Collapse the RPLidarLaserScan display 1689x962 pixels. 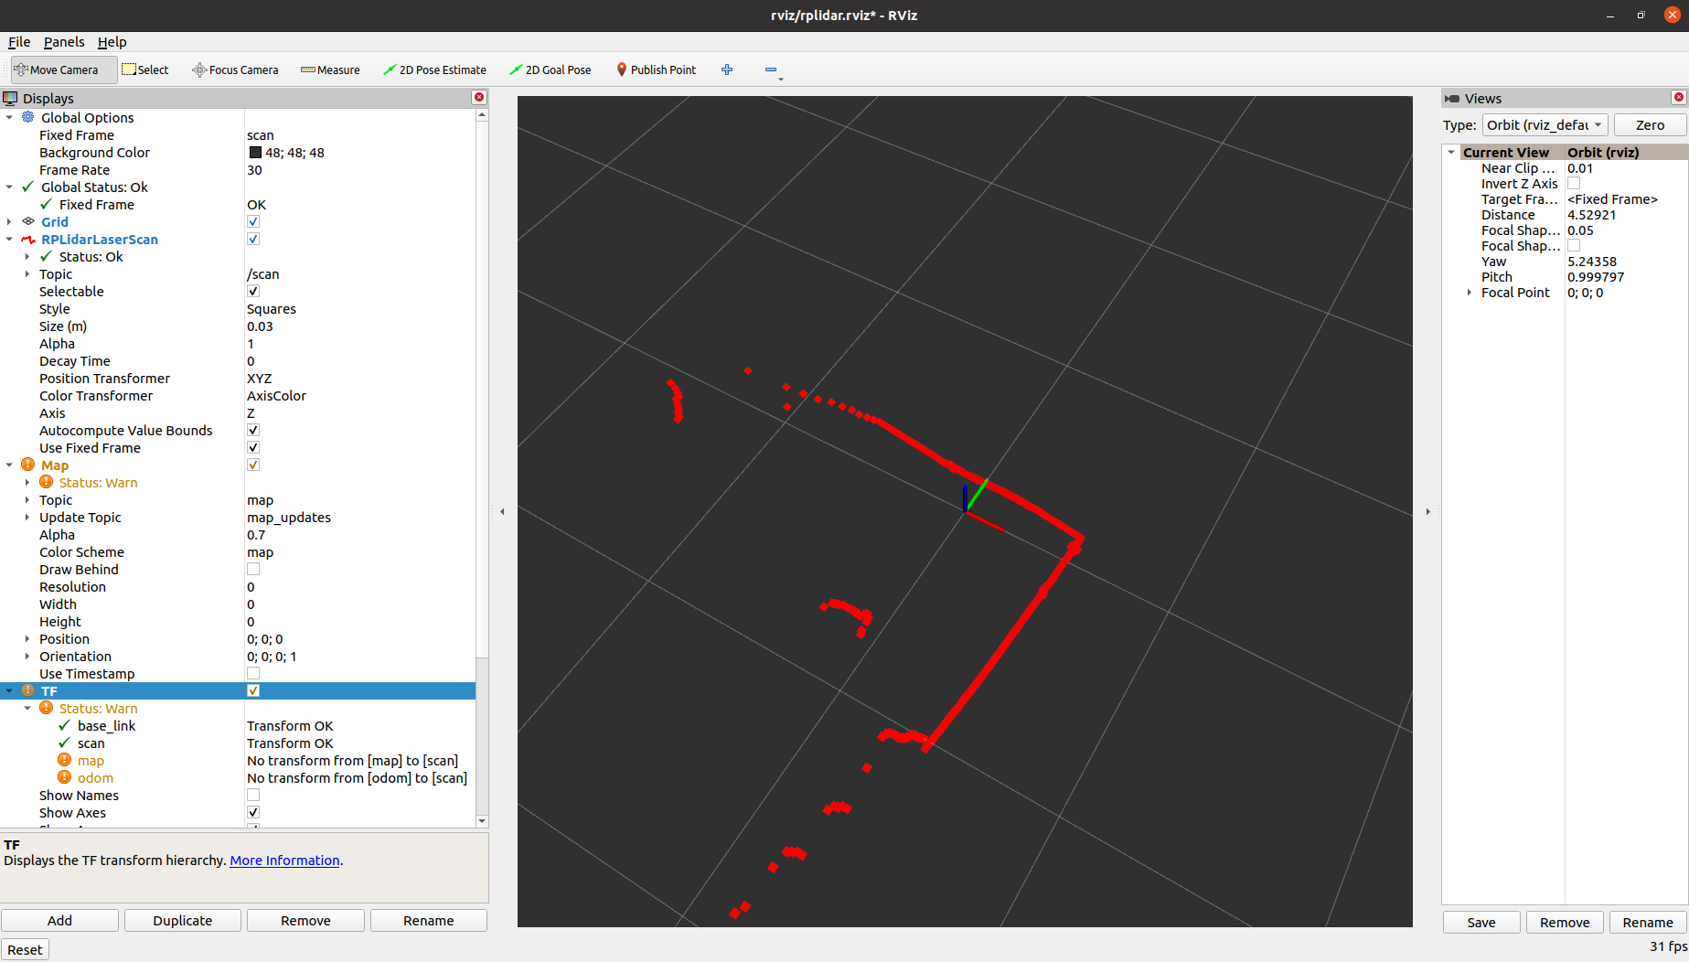[x=9, y=239]
